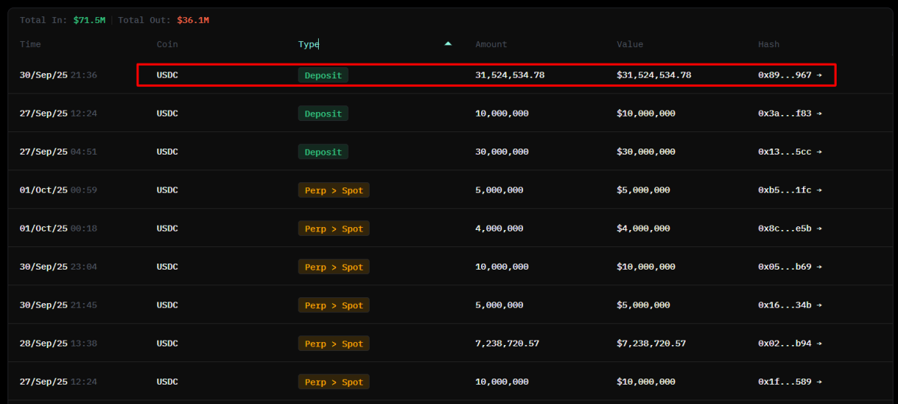Click the Deposit badge dated 27/Sep/25 04:51
Viewport: 898px width, 404px height.
(x=323, y=152)
